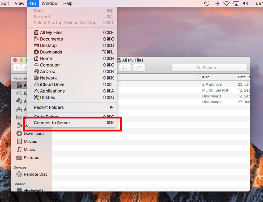Open the Window menu

pyautogui.click(x=49, y=3)
